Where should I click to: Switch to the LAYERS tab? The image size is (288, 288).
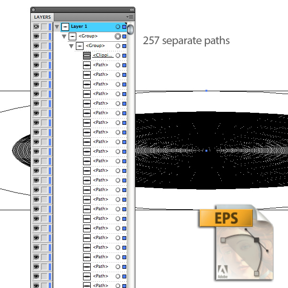coord(42,17)
